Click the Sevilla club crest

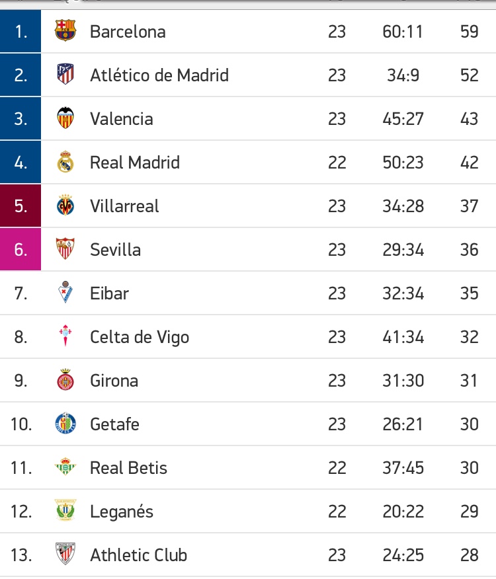point(65,249)
